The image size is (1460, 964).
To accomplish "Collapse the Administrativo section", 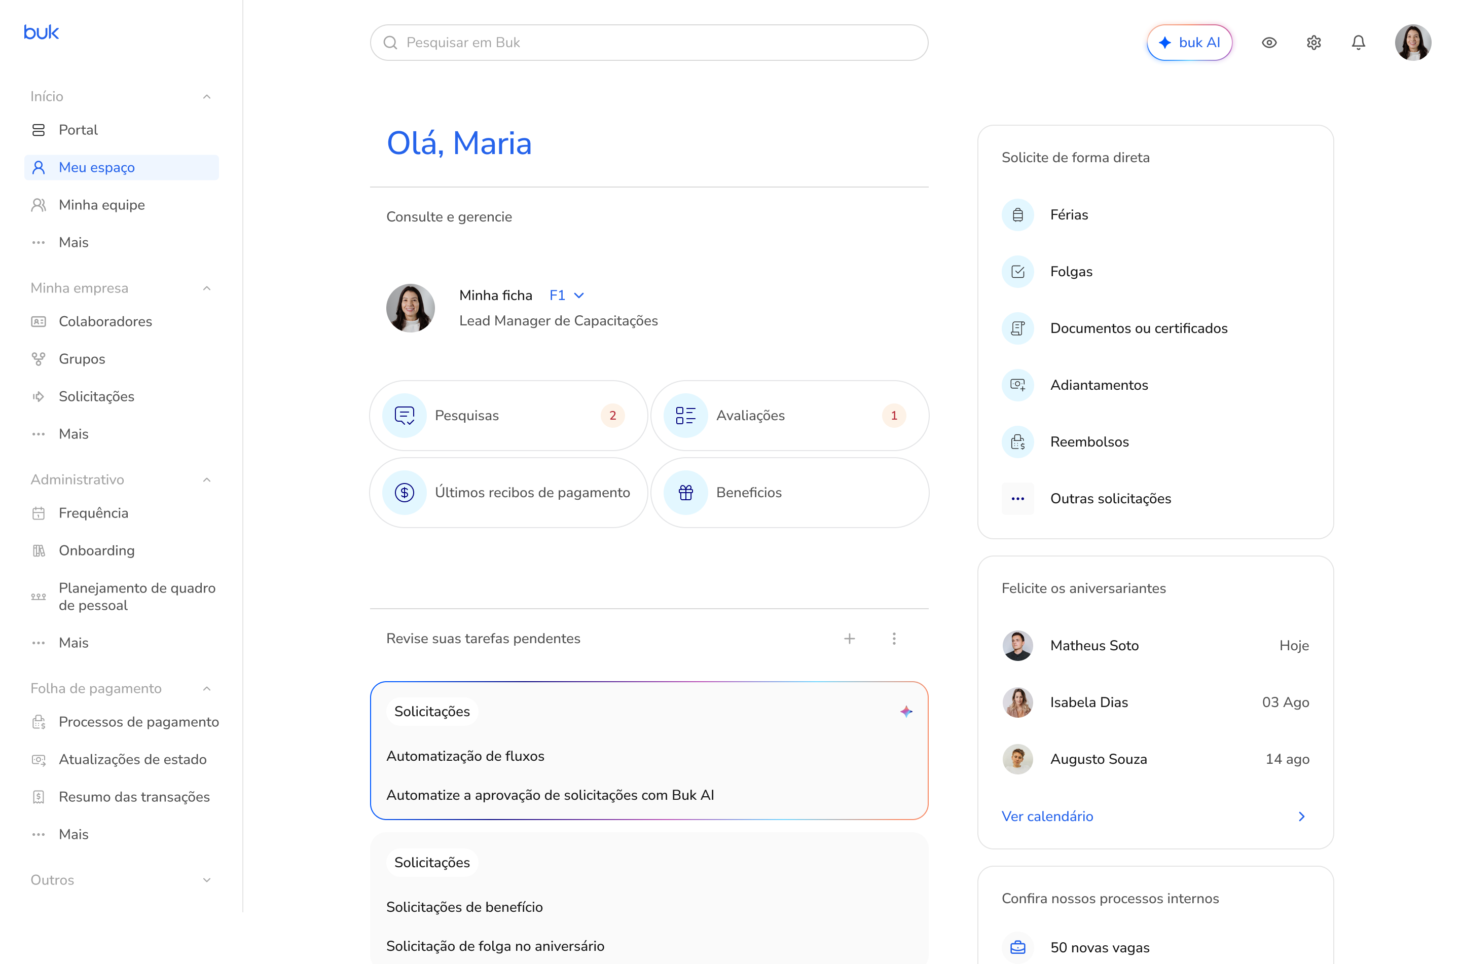I will point(206,479).
